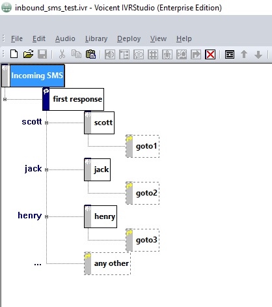The image size is (272, 307).
Task: Add a goto element from toolbar
Action: 196,55
